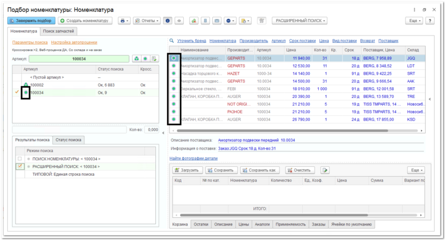The image size is (446, 241).
Task: Click the card form icon in top toolbar
Action: coord(216,21)
